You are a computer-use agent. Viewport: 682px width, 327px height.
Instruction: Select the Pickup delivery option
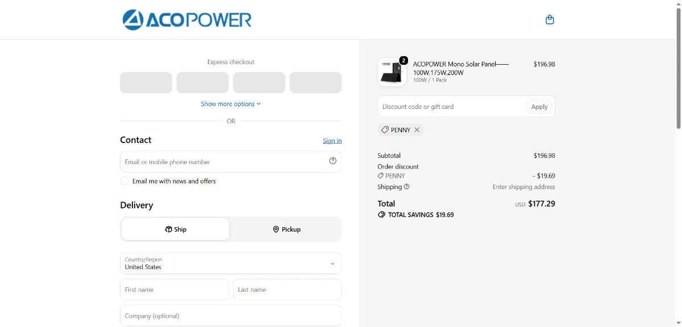coord(286,229)
